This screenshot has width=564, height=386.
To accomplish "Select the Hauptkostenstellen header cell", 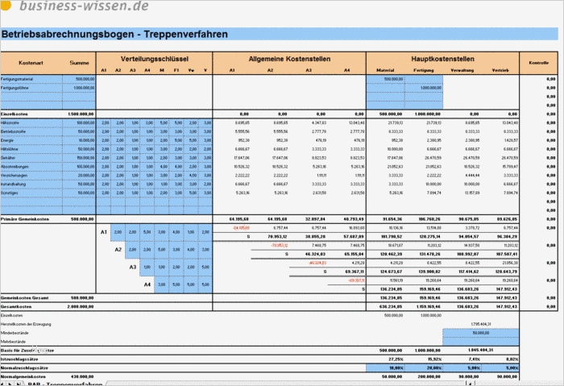I will tap(443, 59).
